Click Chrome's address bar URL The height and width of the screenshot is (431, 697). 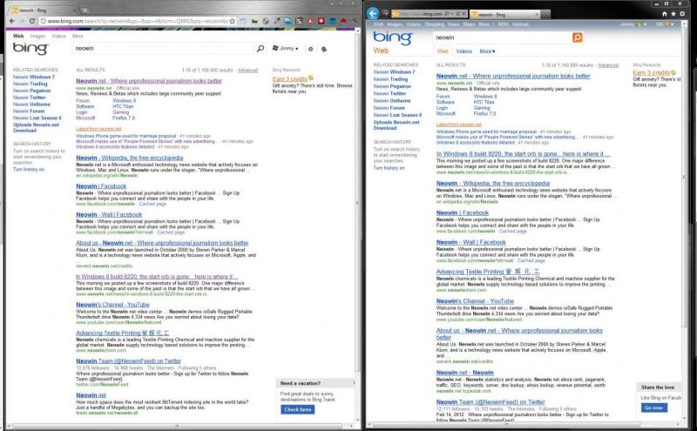(x=138, y=21)
